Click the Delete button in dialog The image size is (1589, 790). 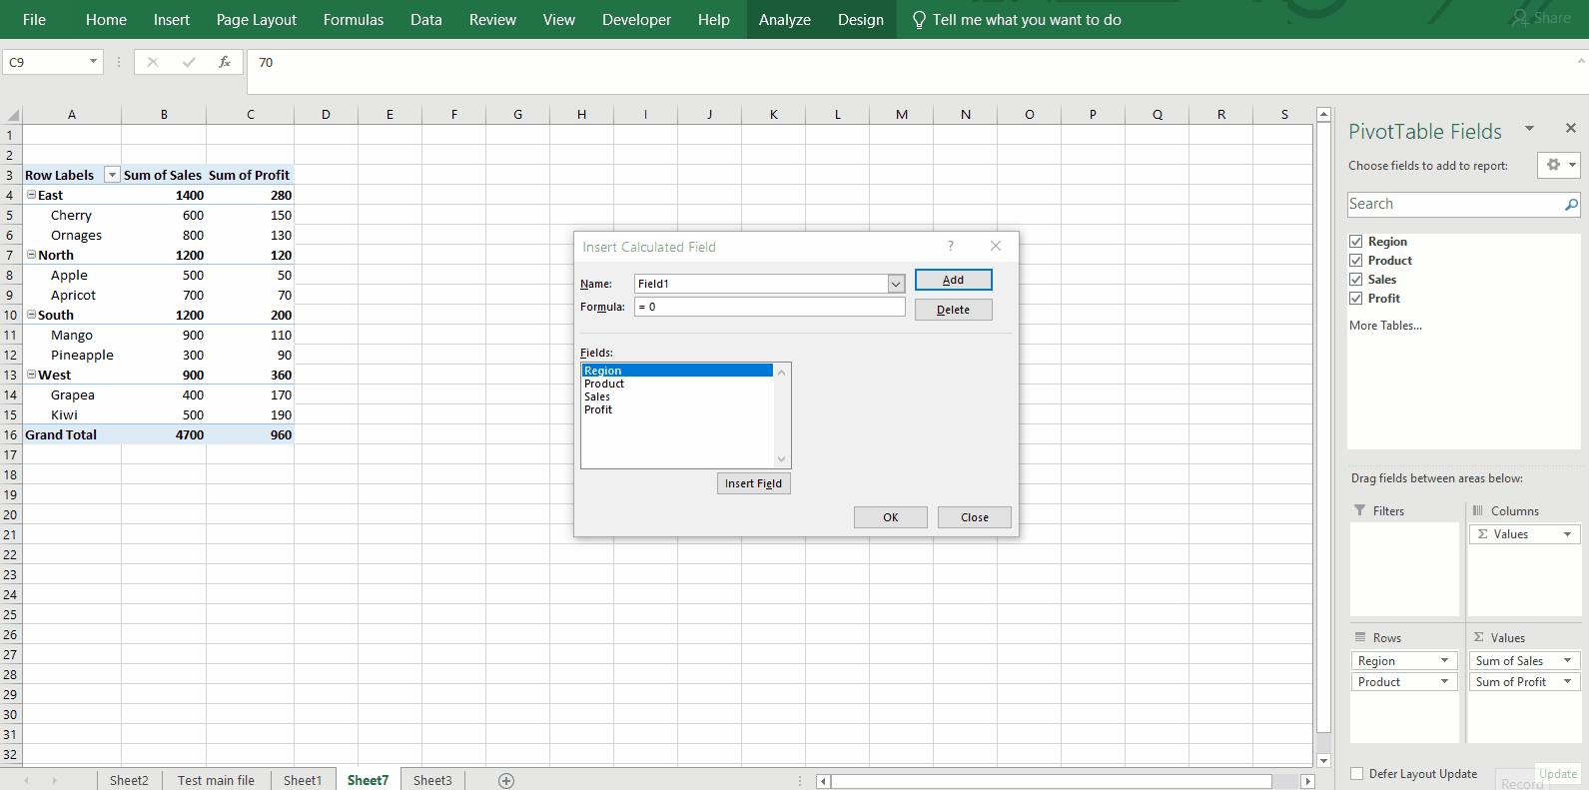coord(954,310)
